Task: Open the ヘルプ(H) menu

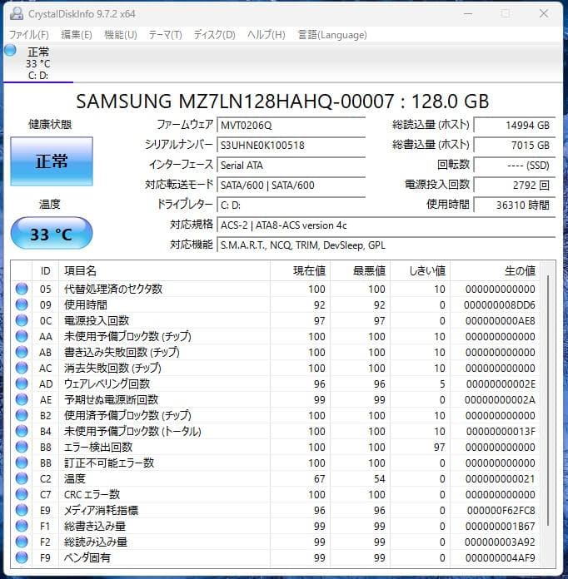Action: coord(267,35)
